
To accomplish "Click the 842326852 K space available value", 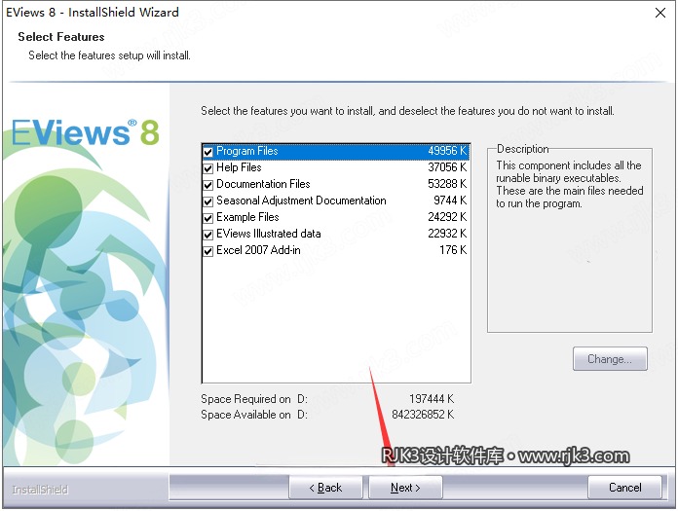I will (x=423, y=415).
